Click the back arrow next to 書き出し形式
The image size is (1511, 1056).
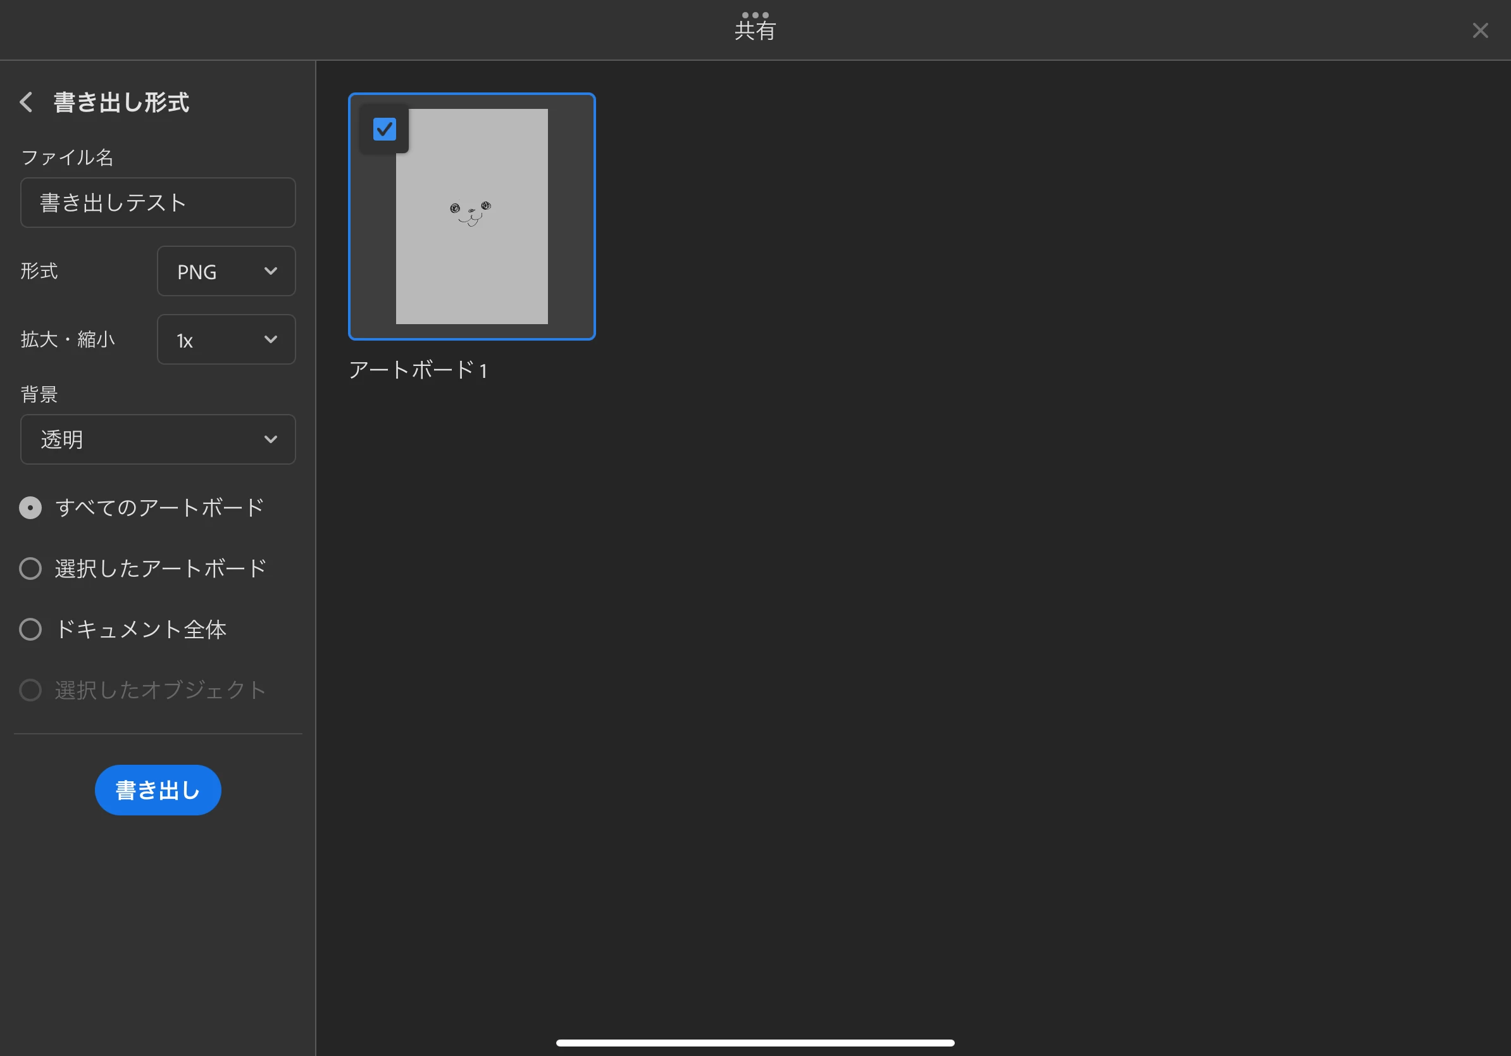click(x=27, y=102)
